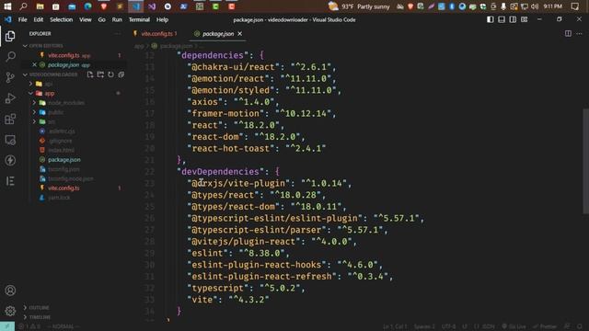Screen dimensions: 589x331
Task: Collapse all folders in explorer
Action: click(121, 74)
